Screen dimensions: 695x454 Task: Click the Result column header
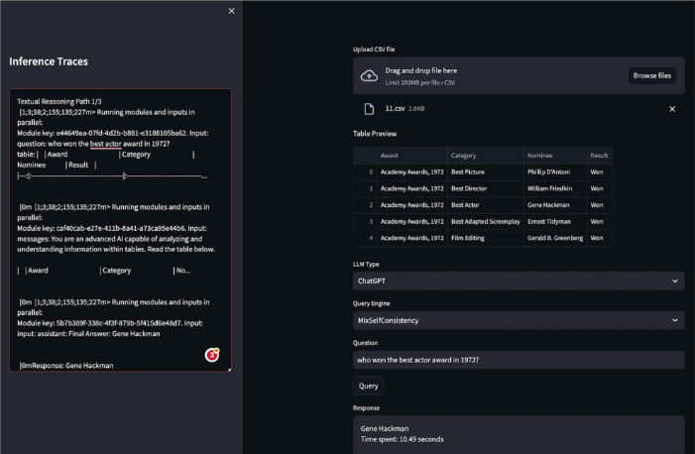[599, 156]
